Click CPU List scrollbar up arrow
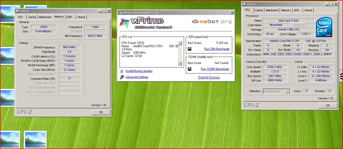 point(180,43)
